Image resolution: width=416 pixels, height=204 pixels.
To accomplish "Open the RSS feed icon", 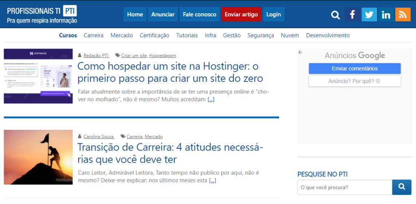I will pyautogui.click(x=403, y=15).
